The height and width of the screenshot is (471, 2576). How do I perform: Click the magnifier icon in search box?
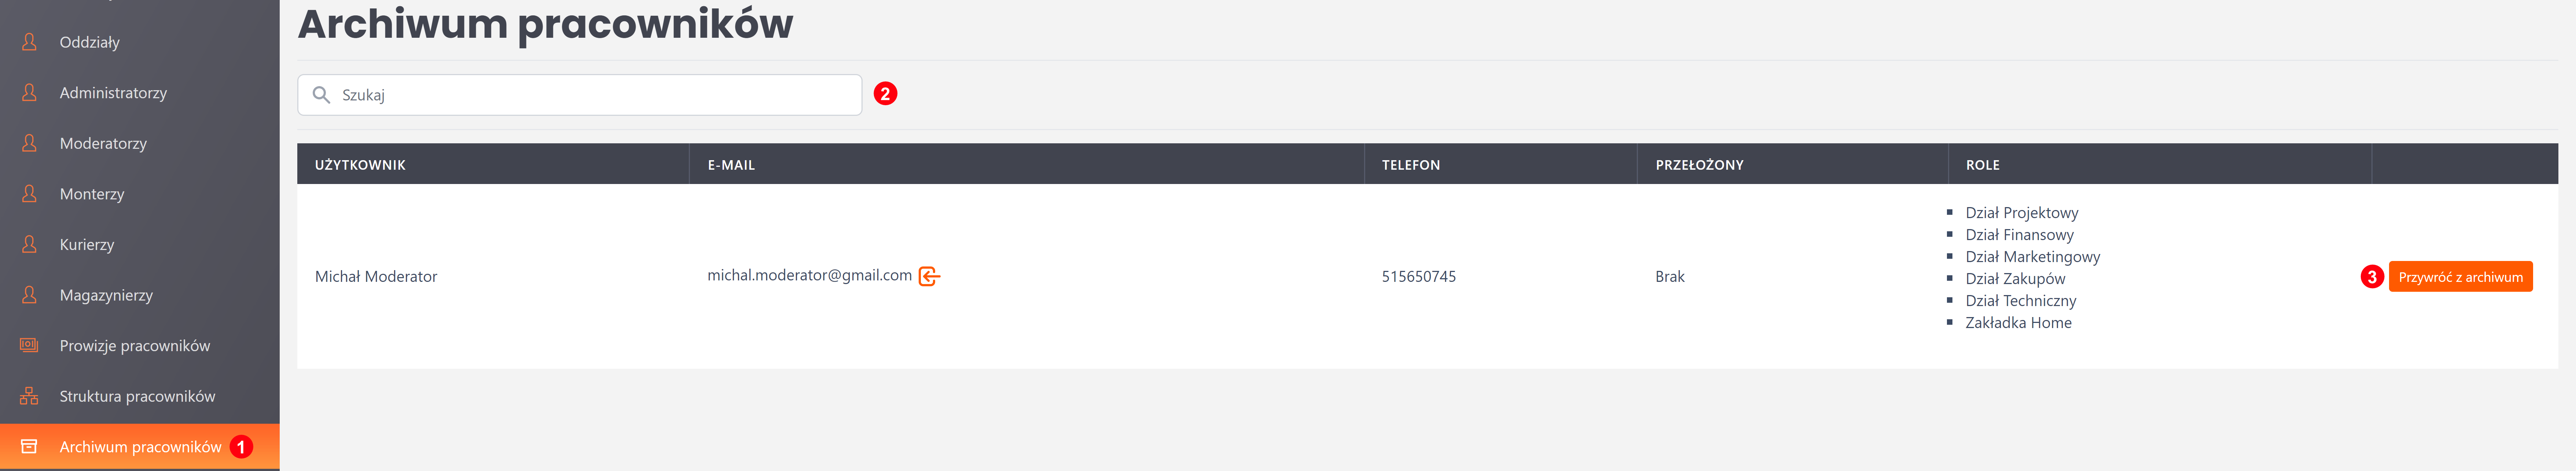click(x=321, y=95)
